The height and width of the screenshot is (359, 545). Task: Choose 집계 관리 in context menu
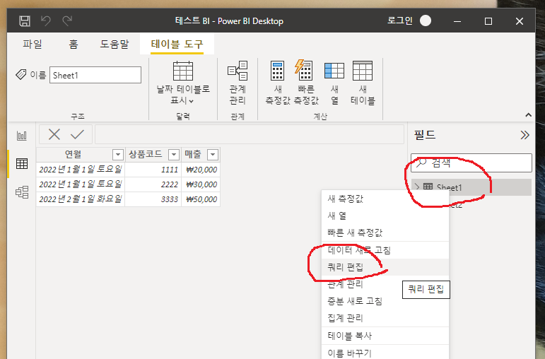[385, 318]
